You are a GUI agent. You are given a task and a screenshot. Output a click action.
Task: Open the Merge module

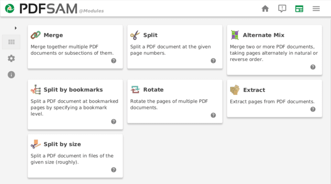tap(75, 47)
